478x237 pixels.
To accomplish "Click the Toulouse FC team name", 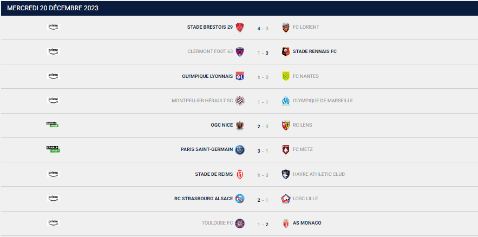I will (x=217, y=223).
